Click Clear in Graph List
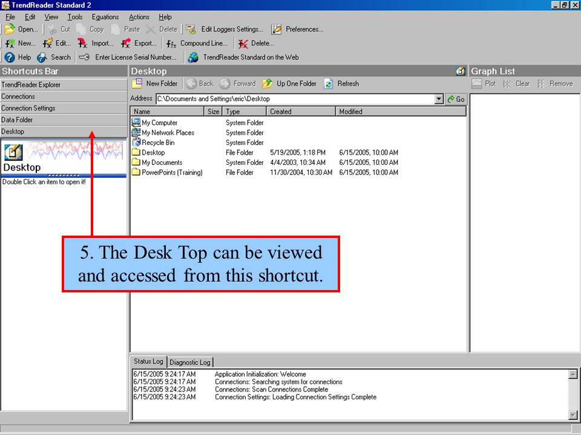The image size is (581, 435). tap(516, 83)
